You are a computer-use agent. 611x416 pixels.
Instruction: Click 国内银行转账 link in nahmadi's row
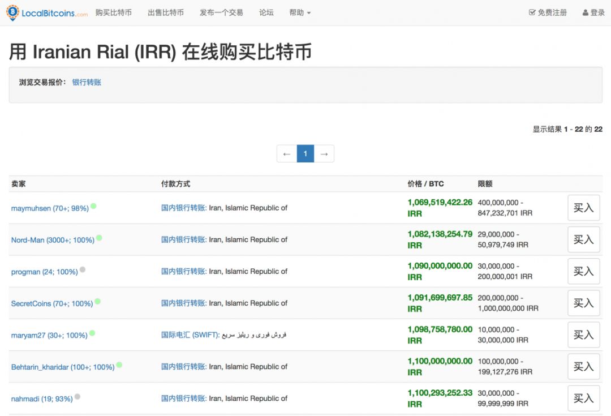(x=183, y=398)
